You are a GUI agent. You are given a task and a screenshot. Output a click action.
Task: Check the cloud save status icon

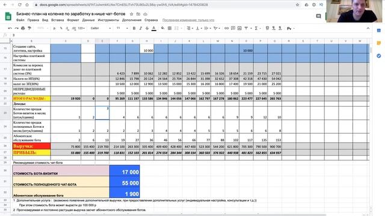145,14
